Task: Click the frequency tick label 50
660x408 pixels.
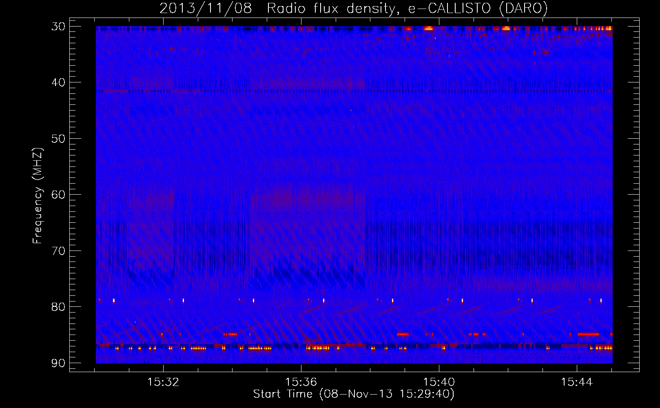Action: pyautogui.click(x=58, y=139)
